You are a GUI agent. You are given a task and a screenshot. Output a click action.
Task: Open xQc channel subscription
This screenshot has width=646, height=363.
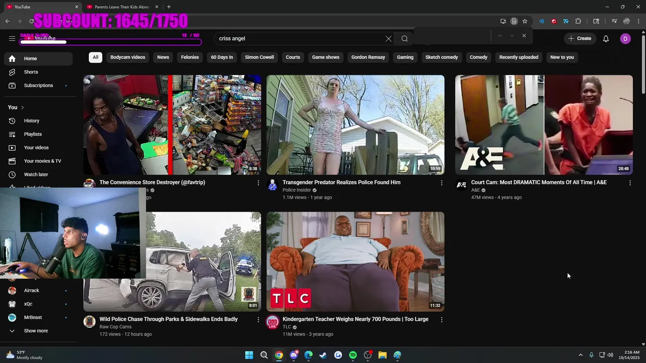click(x=38, y=304)
